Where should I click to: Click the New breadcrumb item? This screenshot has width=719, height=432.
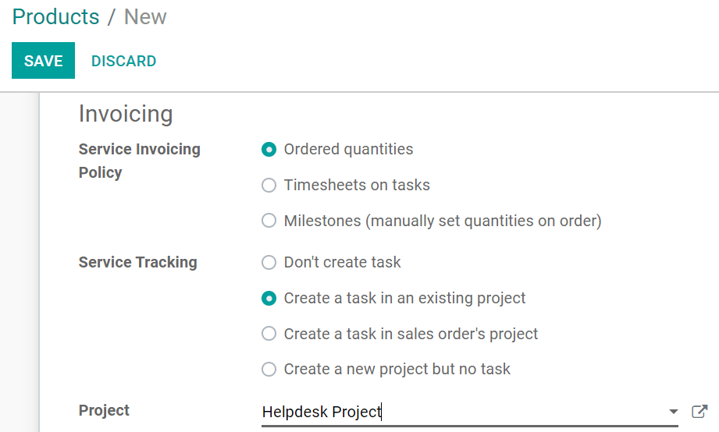[145, 17]
